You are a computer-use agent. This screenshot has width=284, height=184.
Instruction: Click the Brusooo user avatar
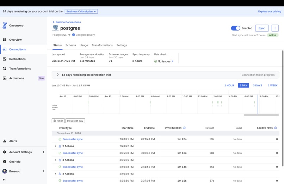point(5,171)
